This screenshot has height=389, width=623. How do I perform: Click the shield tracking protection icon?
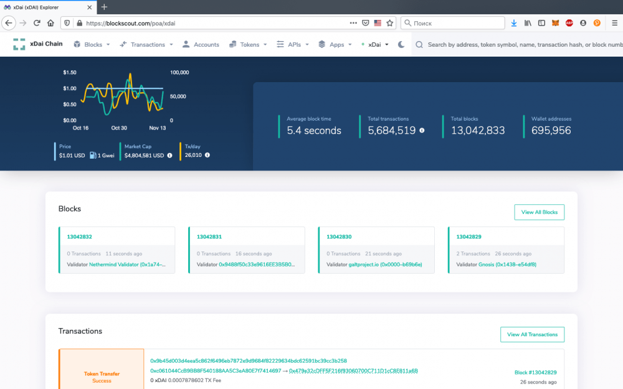click(x=67, y=23)
